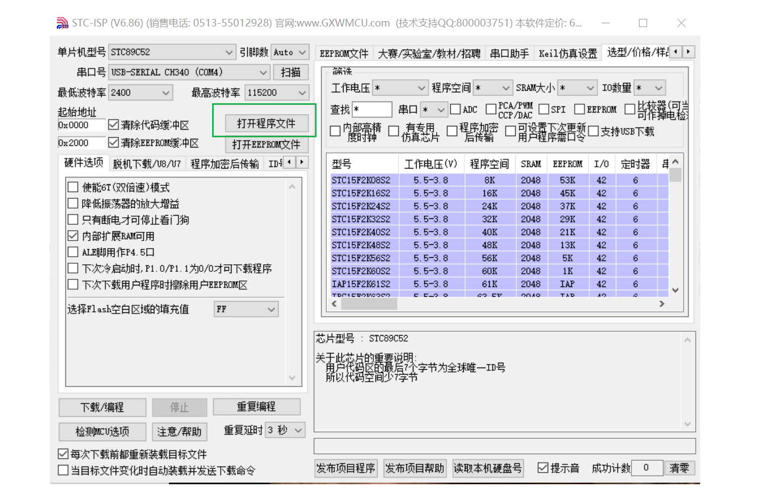Screen dimensions: 764x501
Task: Click 打开EEPROM文件 button
Action: click(x=266, y=144)
